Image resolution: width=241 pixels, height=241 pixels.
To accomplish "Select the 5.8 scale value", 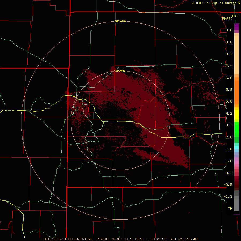I will [229, 90].
